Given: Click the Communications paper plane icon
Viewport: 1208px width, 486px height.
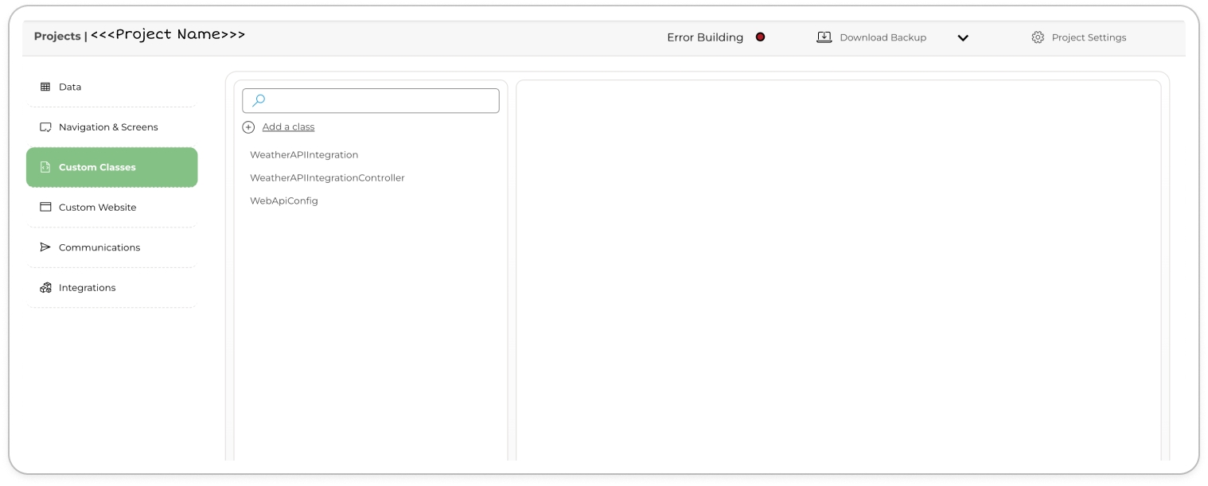Looking at the screenshot, I should click(45, 247).
